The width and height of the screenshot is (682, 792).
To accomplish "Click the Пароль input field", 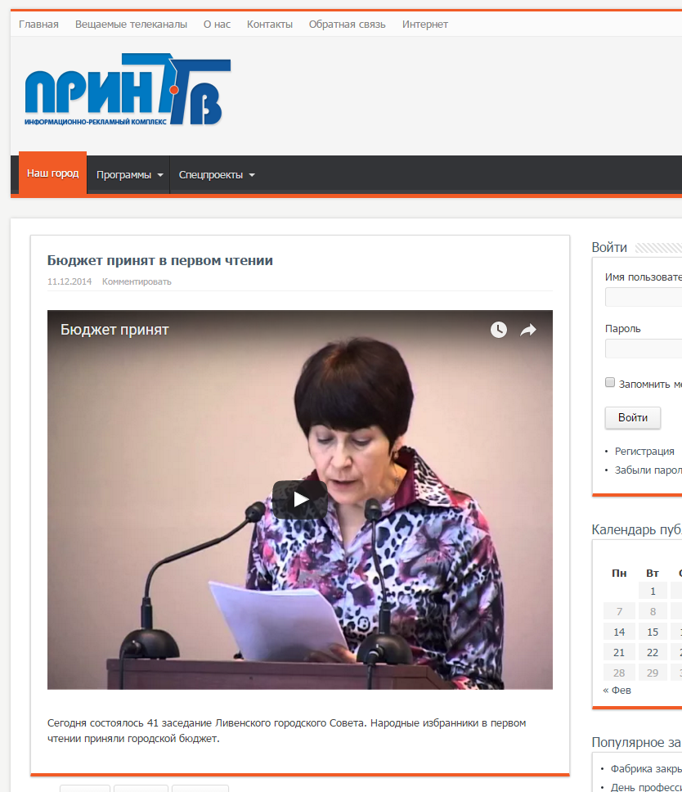I will click(644, 349).
